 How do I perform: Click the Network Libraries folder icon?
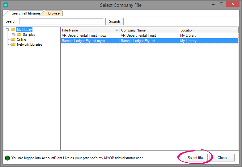click(x=13, y=45)
